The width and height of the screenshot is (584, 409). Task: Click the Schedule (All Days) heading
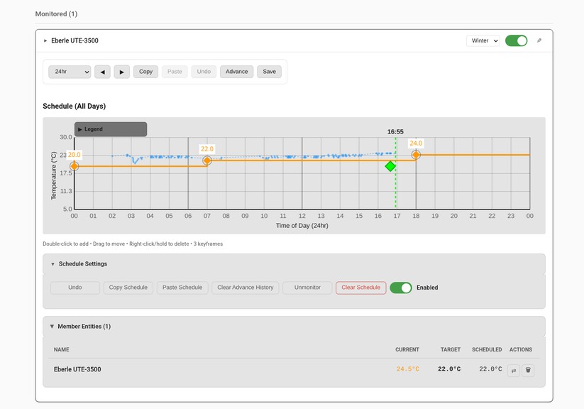[x=74, y=107]
